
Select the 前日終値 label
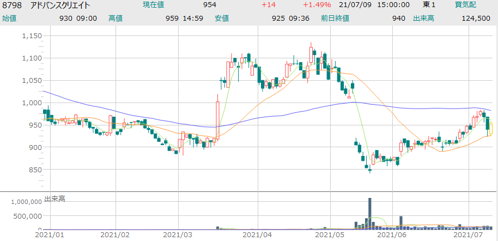[x=335, y=18]
